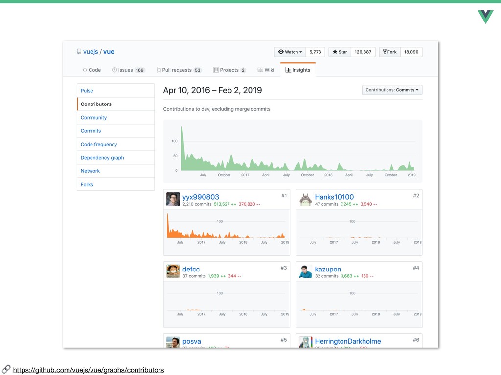Open Hanks10100's profile link
Image resolution: width=501 pixels, height=375 pixels.
(334, 197)
